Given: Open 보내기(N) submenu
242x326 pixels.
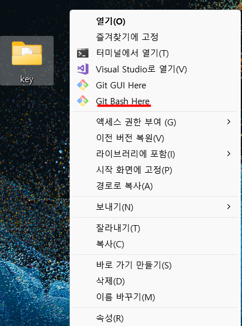Looking at the screenshot, I should click(x=155, y=207).
